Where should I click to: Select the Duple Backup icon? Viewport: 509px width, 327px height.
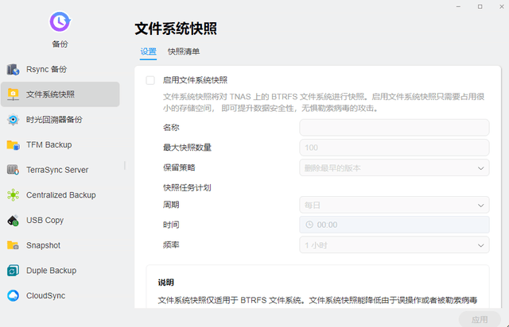[x=13, y=271]
